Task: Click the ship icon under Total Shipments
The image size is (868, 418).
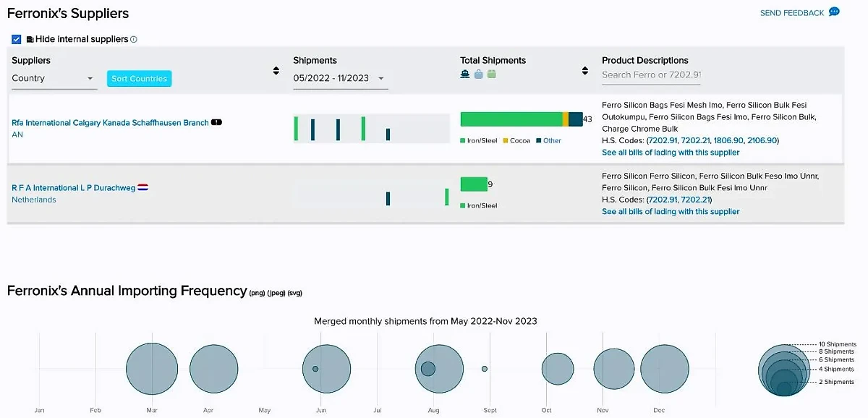Action: [x=465, y=74]
